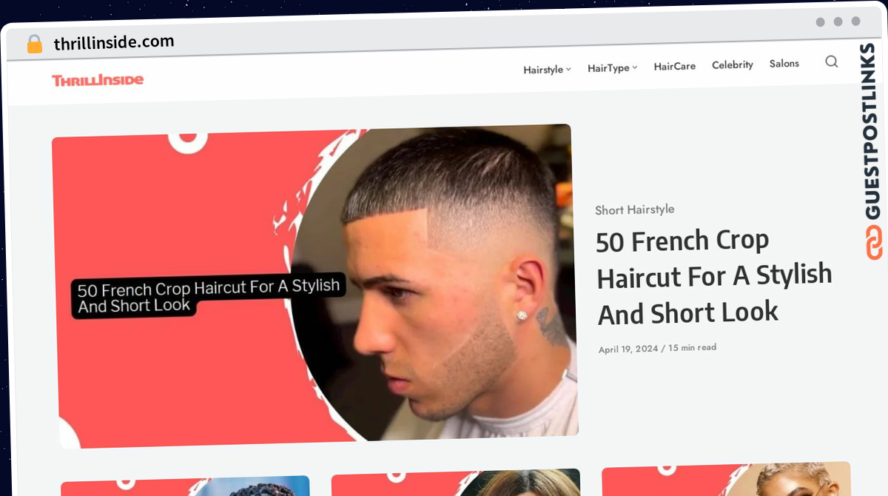The image size is (888, 496).
Task: Click the search magnifier icon
Action: (832, 61)
